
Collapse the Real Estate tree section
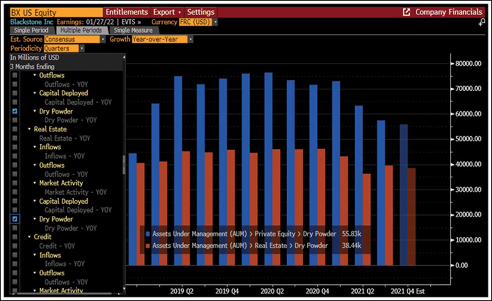(29, 130)
